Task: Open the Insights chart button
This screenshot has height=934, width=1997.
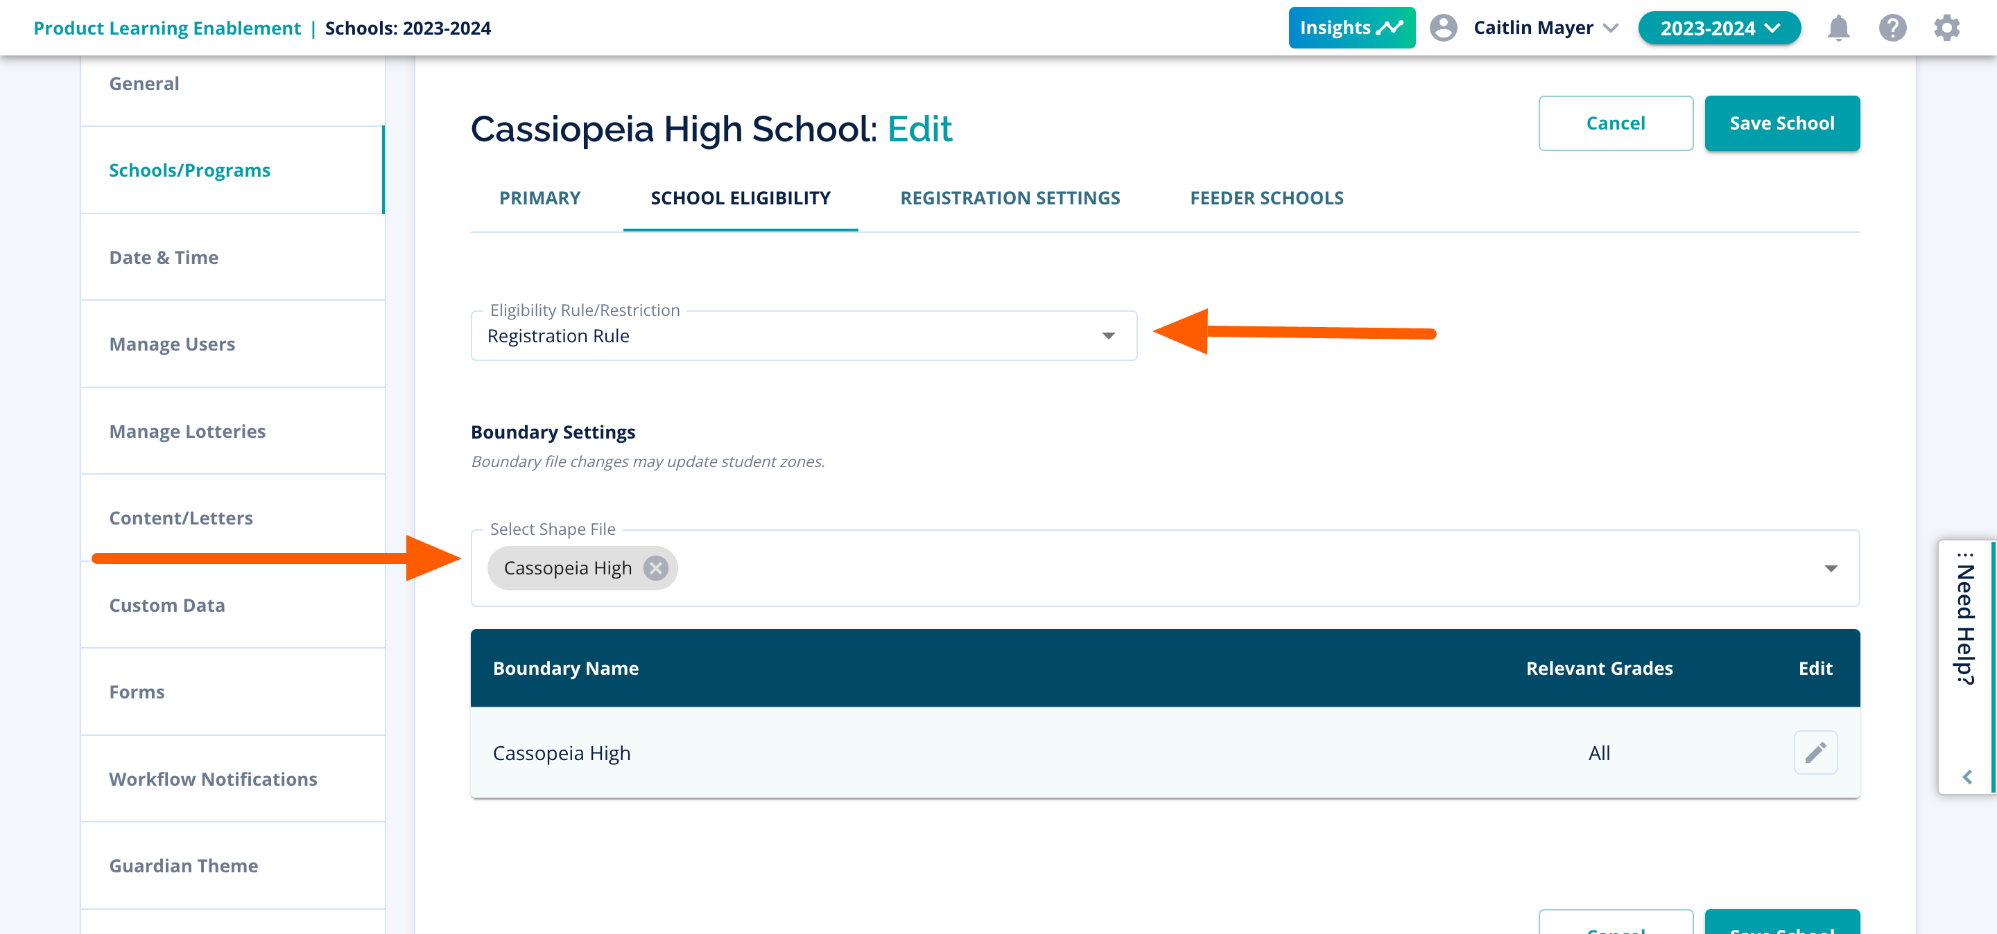Action: [1351, 28]
